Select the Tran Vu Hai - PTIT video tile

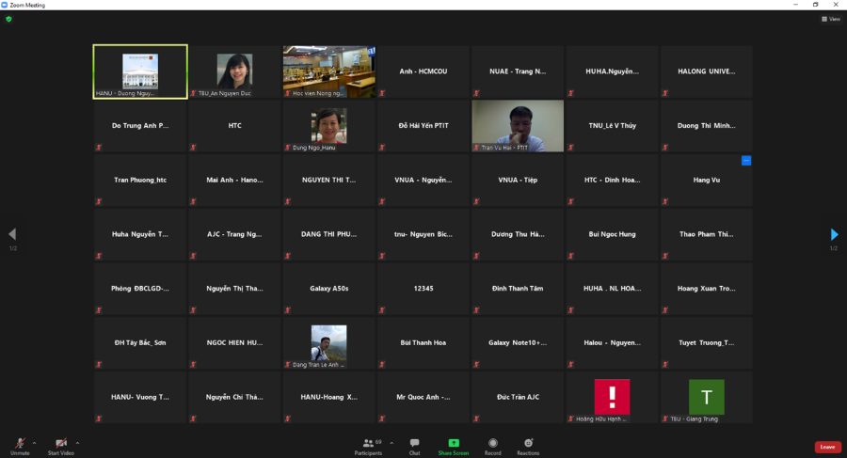[x=518, y=126]
